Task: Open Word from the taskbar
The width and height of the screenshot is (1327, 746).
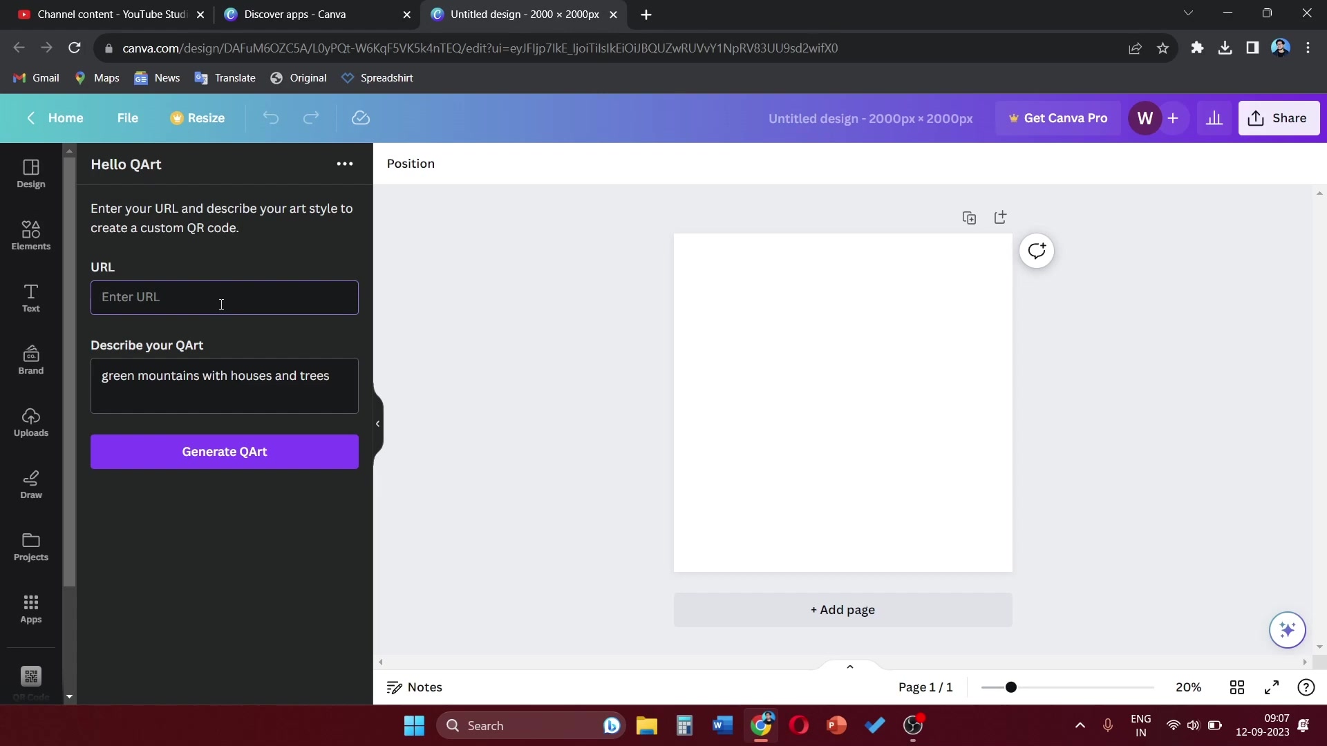Action: [722, 726]
